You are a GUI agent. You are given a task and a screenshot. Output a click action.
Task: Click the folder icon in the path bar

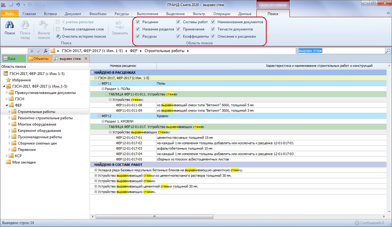pyautogui.click(x=52, y=51)
